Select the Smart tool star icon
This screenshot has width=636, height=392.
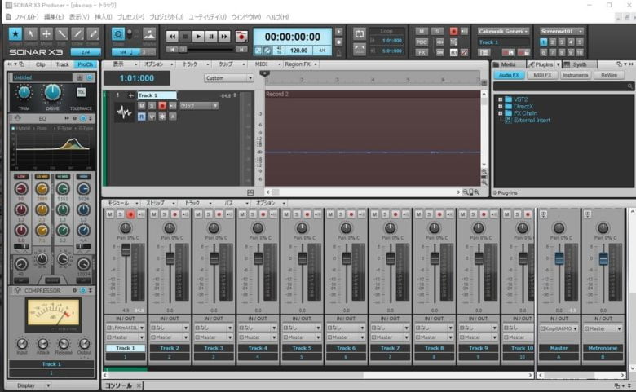click(x=15, y=34)
